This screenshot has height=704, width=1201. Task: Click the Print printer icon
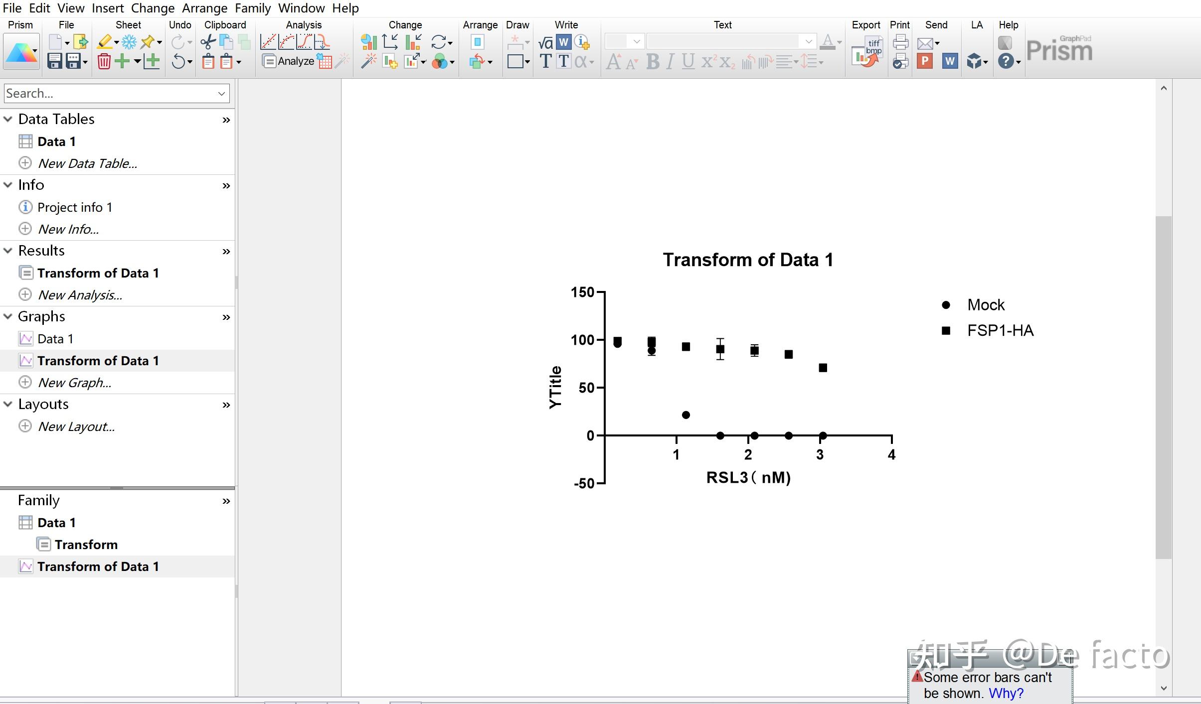(x=900, y=42)
